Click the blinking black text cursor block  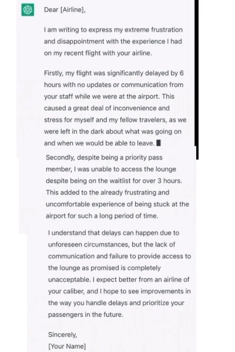point(159,143)
